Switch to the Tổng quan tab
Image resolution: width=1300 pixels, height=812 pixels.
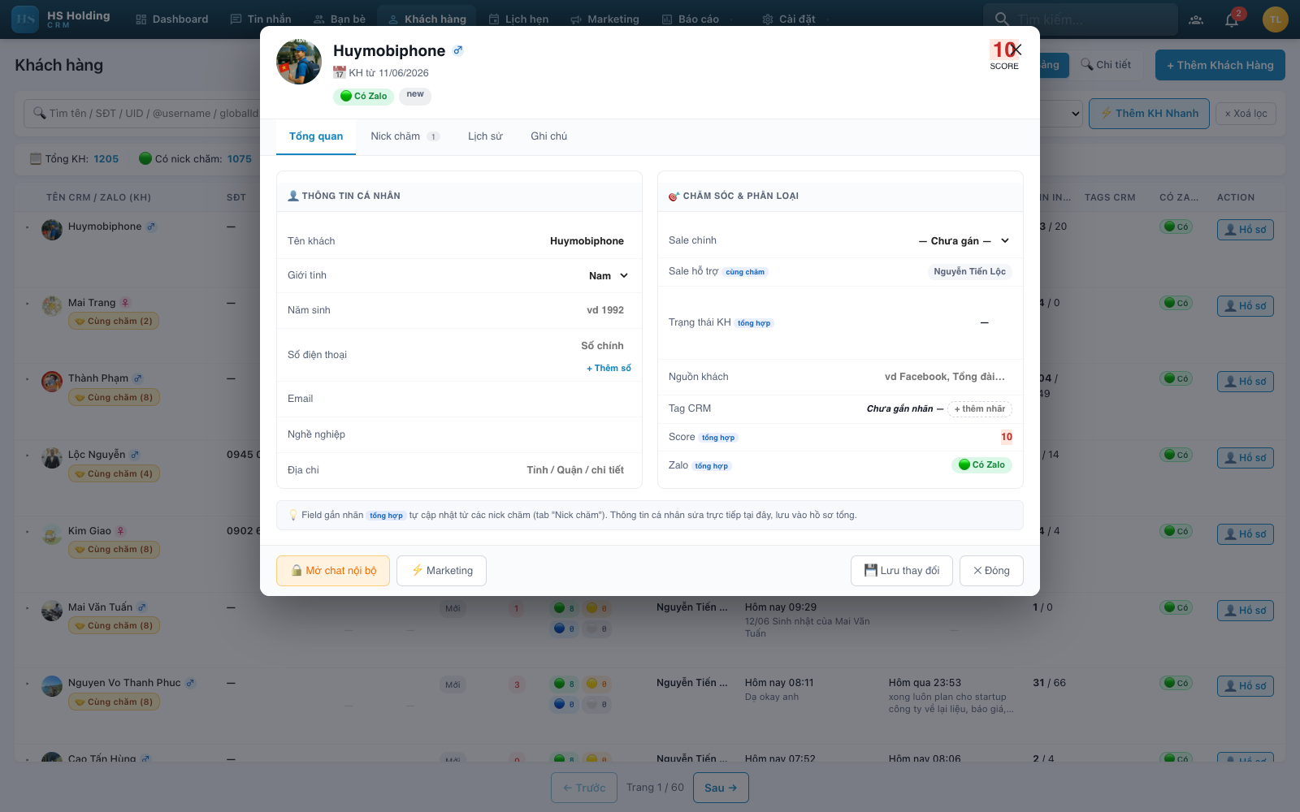[316, 136]
